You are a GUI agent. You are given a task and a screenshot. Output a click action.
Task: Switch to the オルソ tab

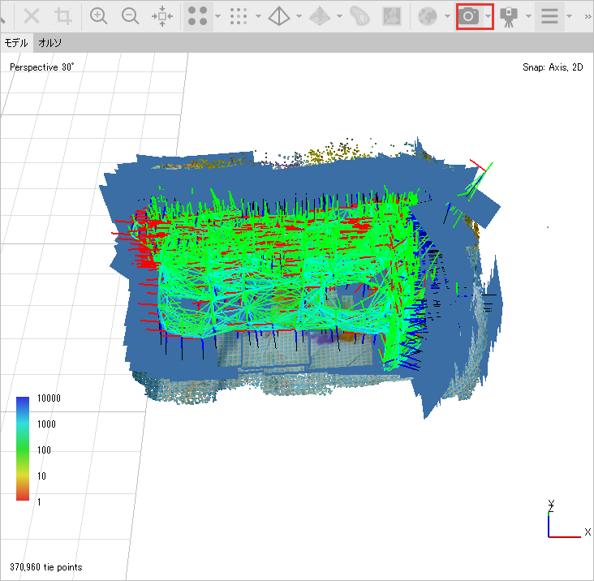50,43
